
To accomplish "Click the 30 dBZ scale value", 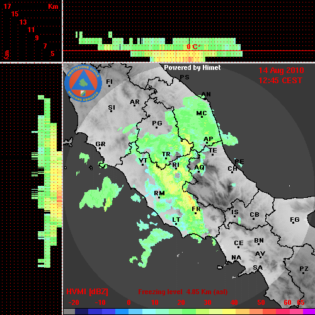I will (x=207, y=302).
